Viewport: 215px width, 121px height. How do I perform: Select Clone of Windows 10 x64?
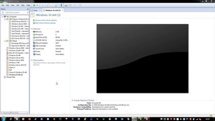pyautogui.click(x=18, y=72)
